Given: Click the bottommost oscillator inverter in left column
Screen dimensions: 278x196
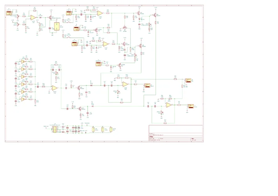Looking at the screenshot, I should (x=23, y=99).
